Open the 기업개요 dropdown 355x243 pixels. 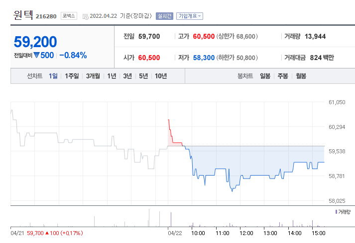pos(190,16)
